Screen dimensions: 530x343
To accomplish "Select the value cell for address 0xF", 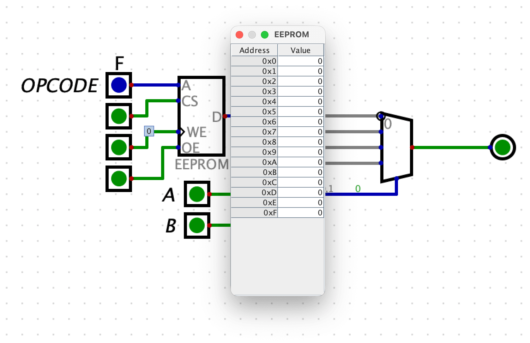I will (x=301, y=213).
